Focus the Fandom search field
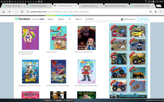Image resolution: width=164 pixels, height=102 pixels. (102, 19)
